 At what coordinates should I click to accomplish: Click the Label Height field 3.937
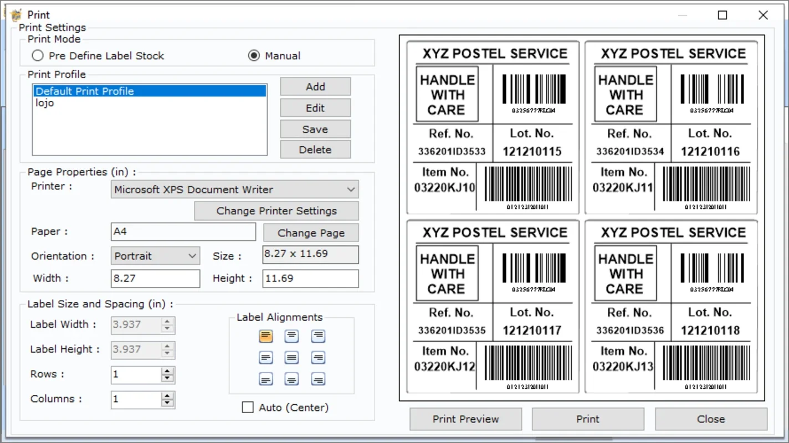click(136, 349)
